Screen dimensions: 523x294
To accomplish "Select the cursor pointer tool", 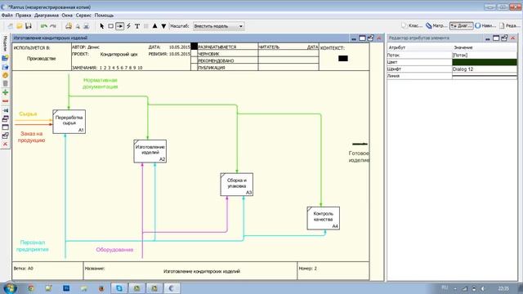I will click(102, 26).
